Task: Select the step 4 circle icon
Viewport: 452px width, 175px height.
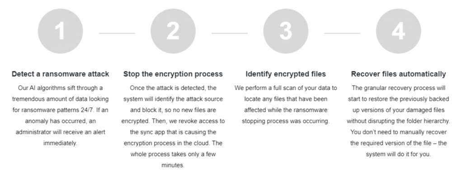Action: 398,31
